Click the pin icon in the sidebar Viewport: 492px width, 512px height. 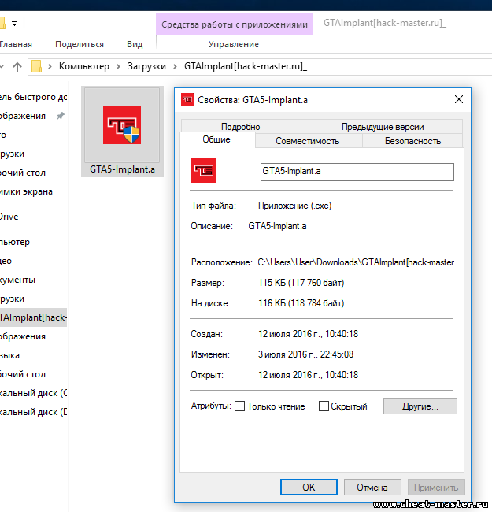61,116
